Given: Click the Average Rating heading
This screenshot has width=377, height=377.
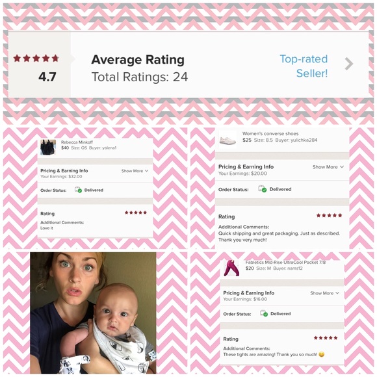Looking at the screenshot, I should tap(138, 60).
